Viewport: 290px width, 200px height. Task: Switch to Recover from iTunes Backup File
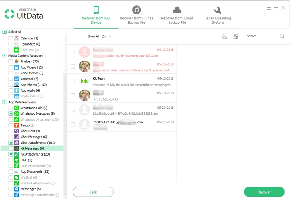[136, 15]
